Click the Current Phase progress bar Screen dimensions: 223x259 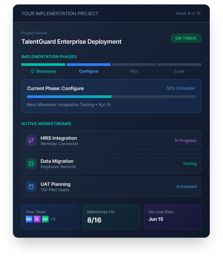111,97
